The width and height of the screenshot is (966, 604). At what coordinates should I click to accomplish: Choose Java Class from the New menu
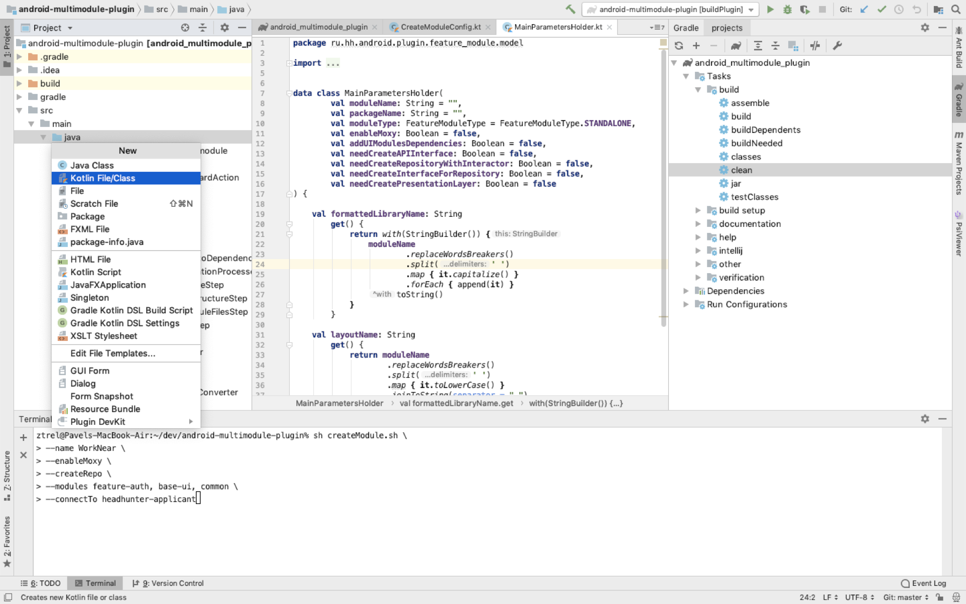click(126, 165)
